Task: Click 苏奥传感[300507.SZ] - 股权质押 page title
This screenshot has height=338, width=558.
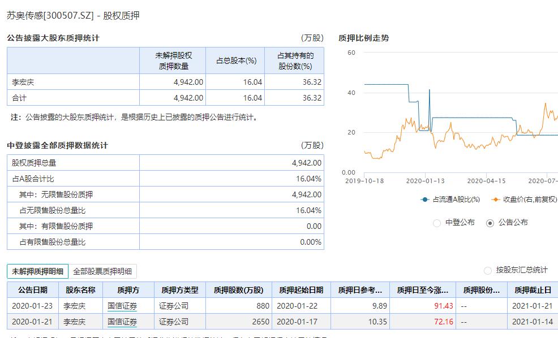Action: (73, 16)
